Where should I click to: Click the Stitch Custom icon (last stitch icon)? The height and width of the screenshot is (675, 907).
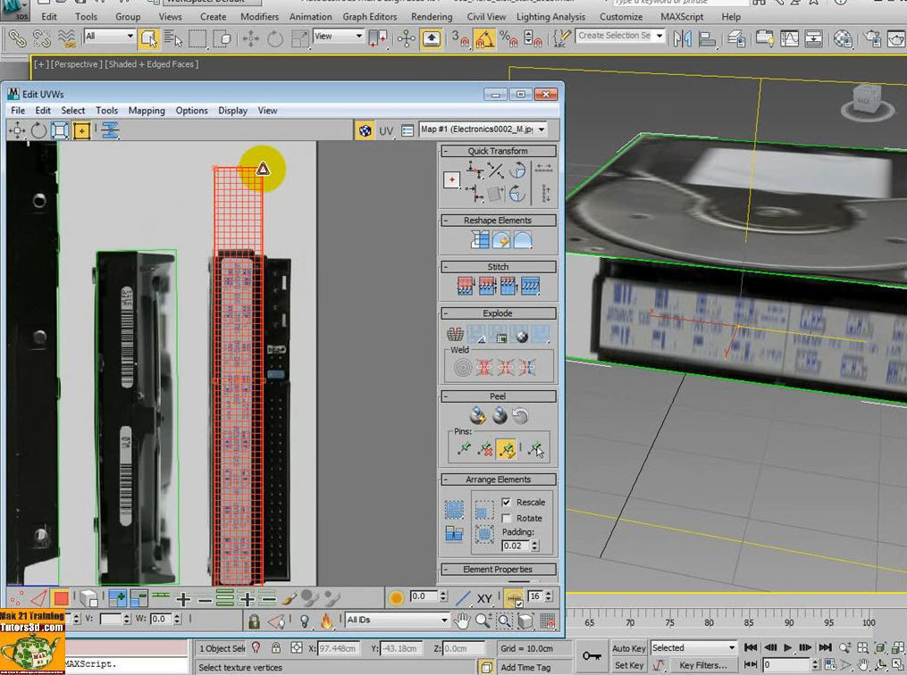click(x=530, y=286)
